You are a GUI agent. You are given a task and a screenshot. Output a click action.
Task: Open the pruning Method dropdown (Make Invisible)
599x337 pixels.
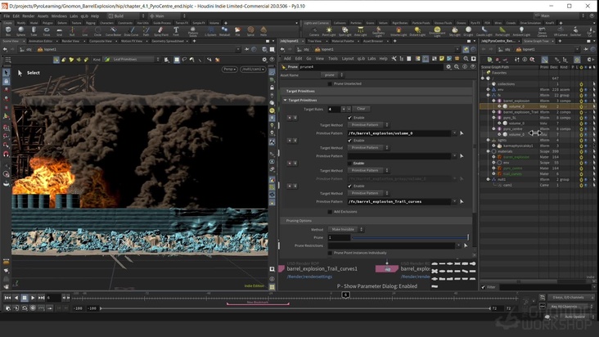[x=345, y=229]
